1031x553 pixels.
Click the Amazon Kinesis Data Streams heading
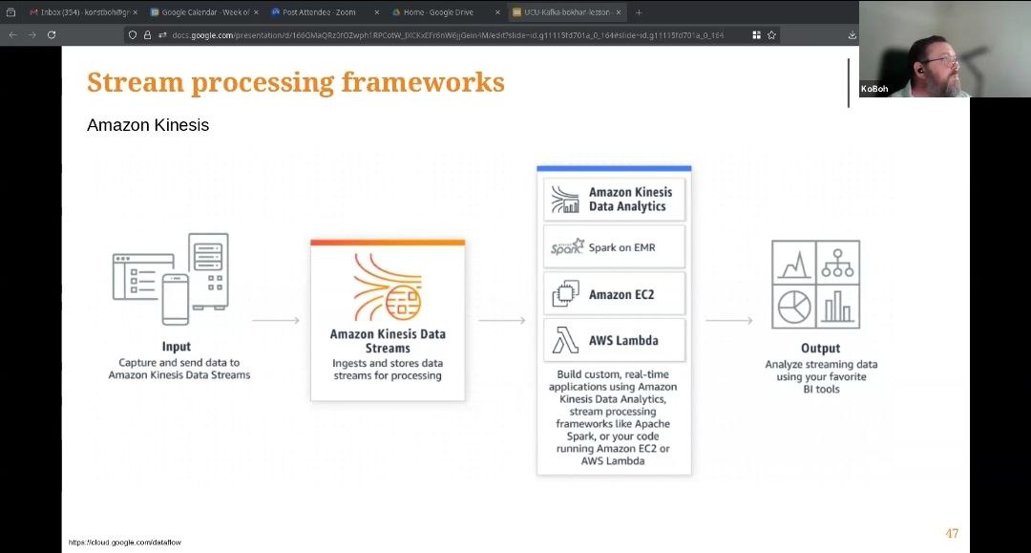[x=388, y=341]
